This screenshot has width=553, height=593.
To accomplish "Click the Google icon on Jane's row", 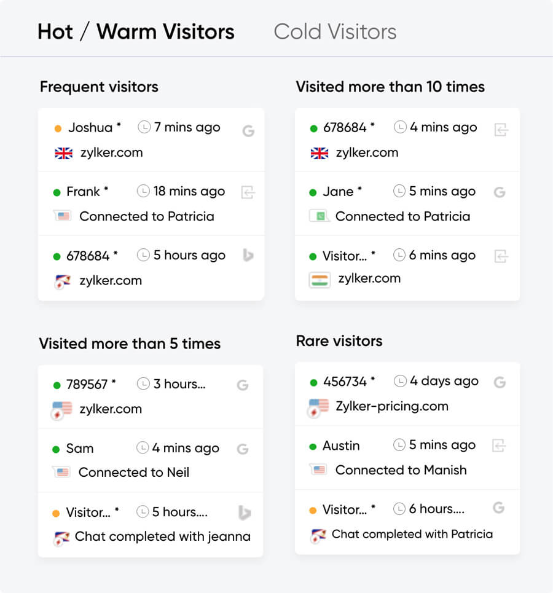I will [x=500, y=192].
